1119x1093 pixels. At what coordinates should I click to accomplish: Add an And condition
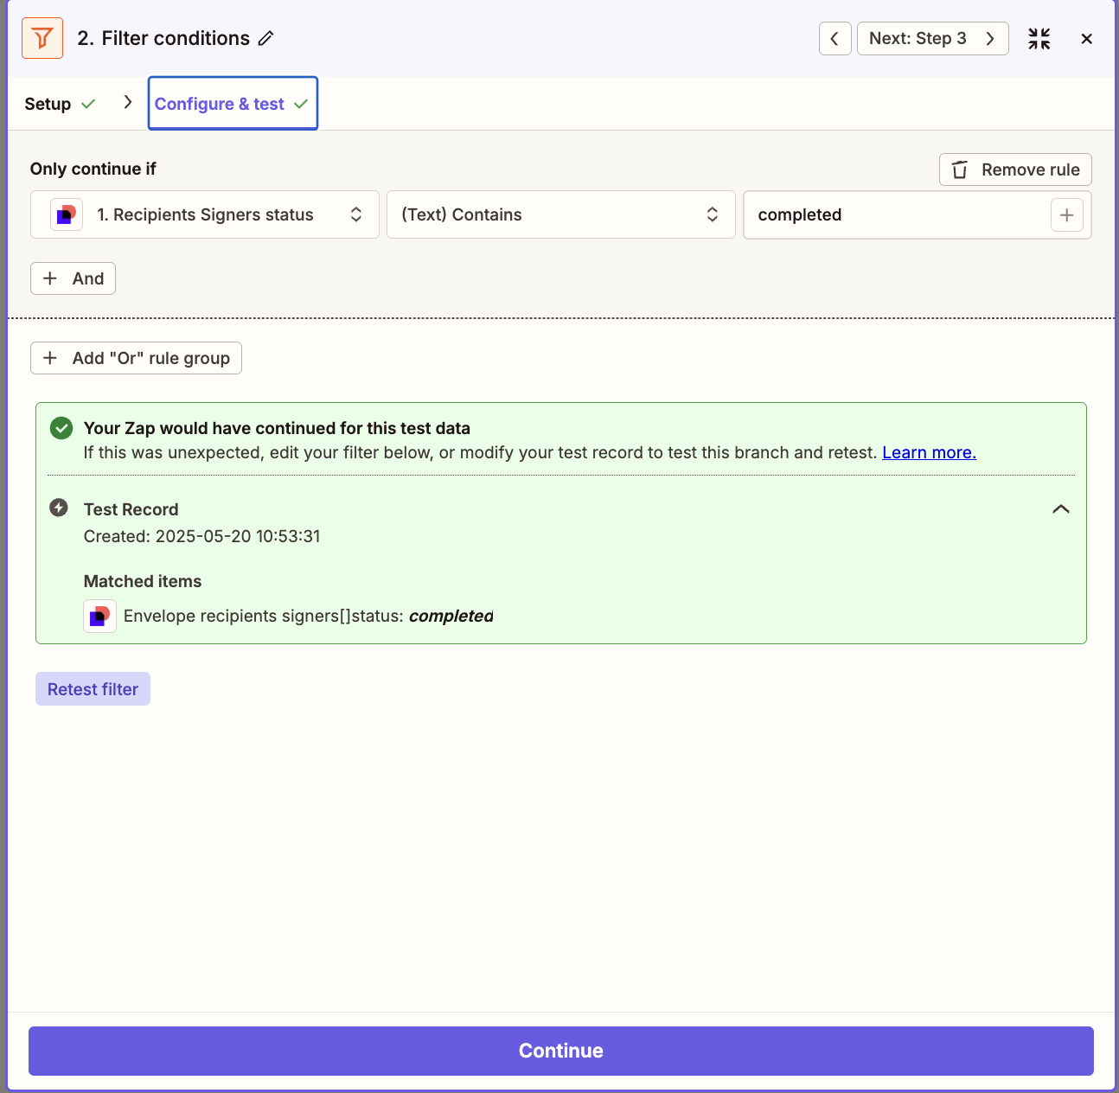pyautogui.click(x=74, y=278)
